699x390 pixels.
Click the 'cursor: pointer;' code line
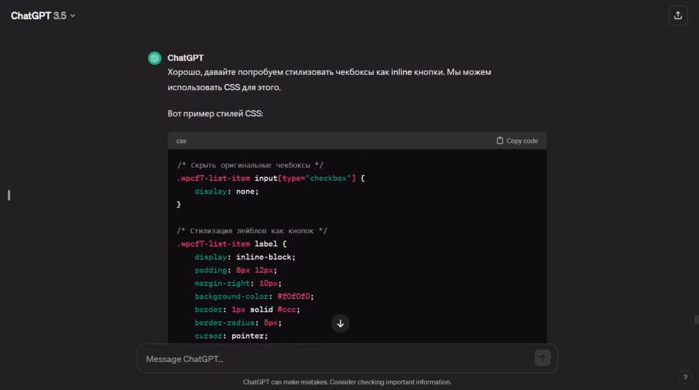pyautogui.click(x=231, y=336)
